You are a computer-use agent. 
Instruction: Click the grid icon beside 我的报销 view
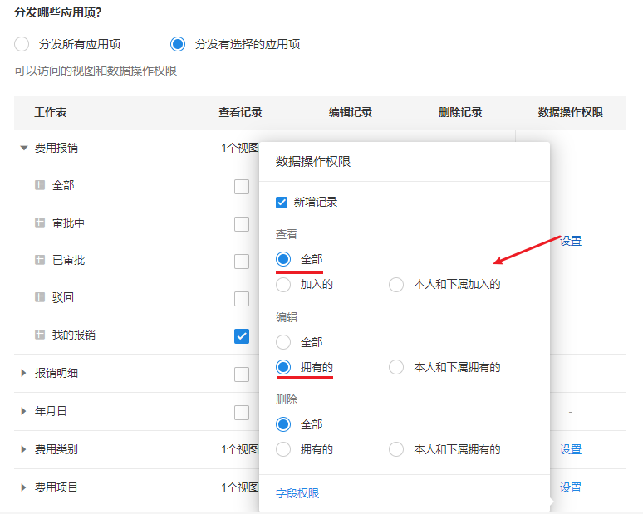(x=39, y=335)
